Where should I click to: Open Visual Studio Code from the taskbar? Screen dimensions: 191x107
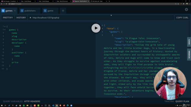tap(53, 106)
